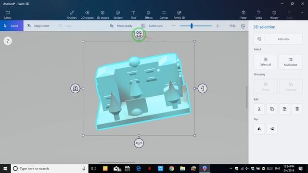Click the vertical canvas scrollbar

coord(247,97)
